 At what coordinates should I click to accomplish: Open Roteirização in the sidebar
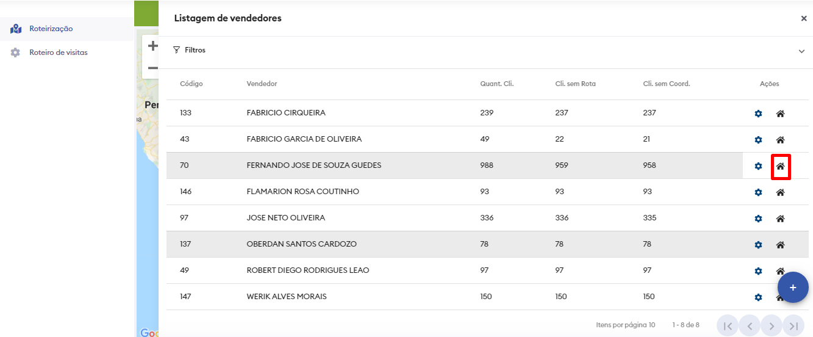51,29
